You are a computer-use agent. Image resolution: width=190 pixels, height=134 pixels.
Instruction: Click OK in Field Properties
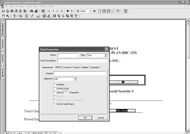click(x=85, y=118)
